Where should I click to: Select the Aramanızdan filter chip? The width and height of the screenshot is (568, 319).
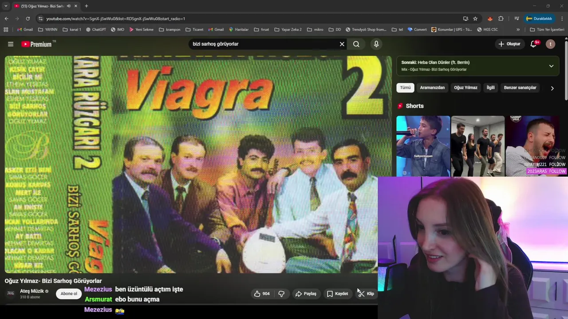432,88
